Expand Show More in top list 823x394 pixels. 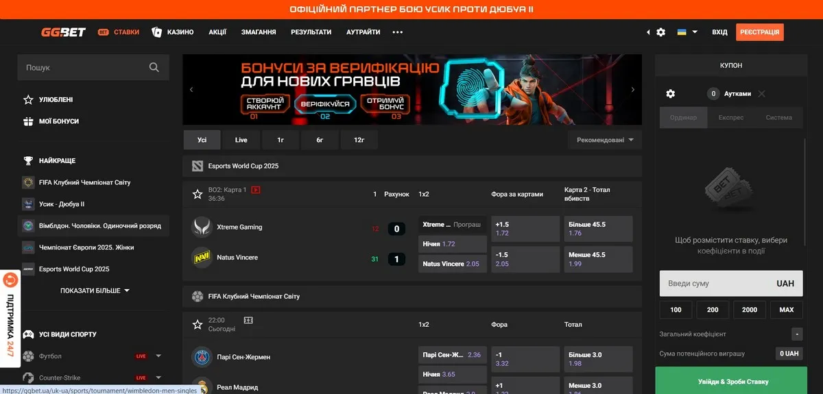click(95, 291)
